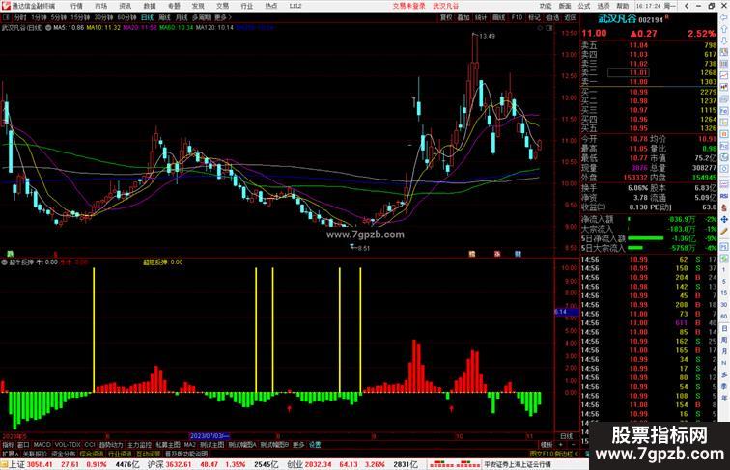The width and height of the screenshot is (730, 470).
Task: Click the plus zoom button beside 模板
Action: coord(561,445)
